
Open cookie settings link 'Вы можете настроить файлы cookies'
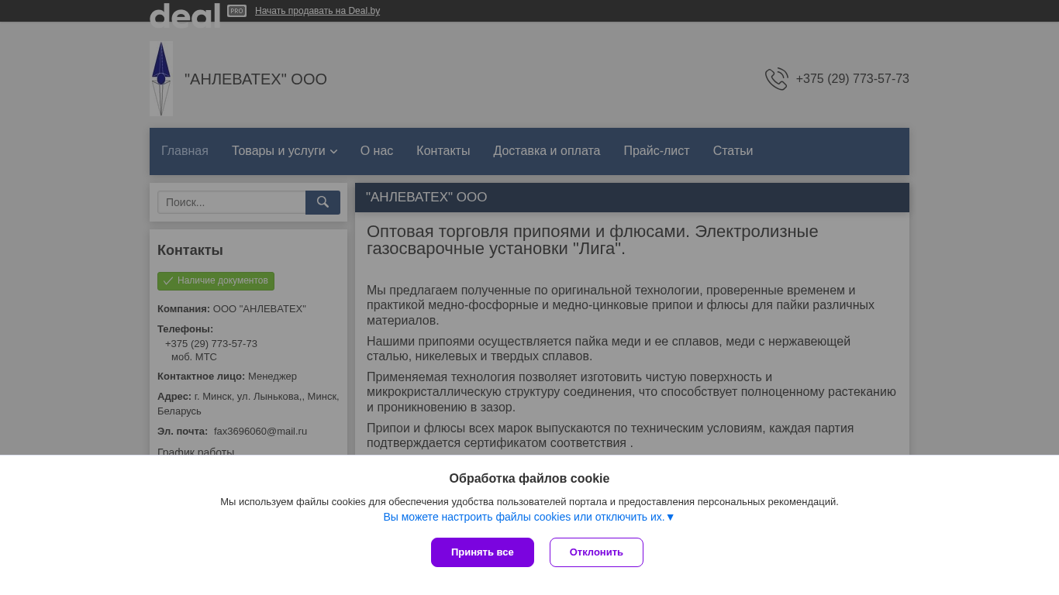point(529,517)
